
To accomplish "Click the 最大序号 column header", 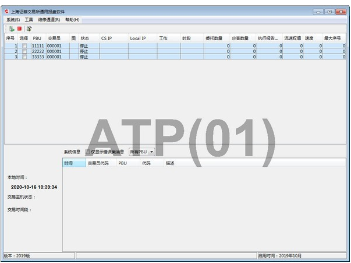I will click(334, 38).
